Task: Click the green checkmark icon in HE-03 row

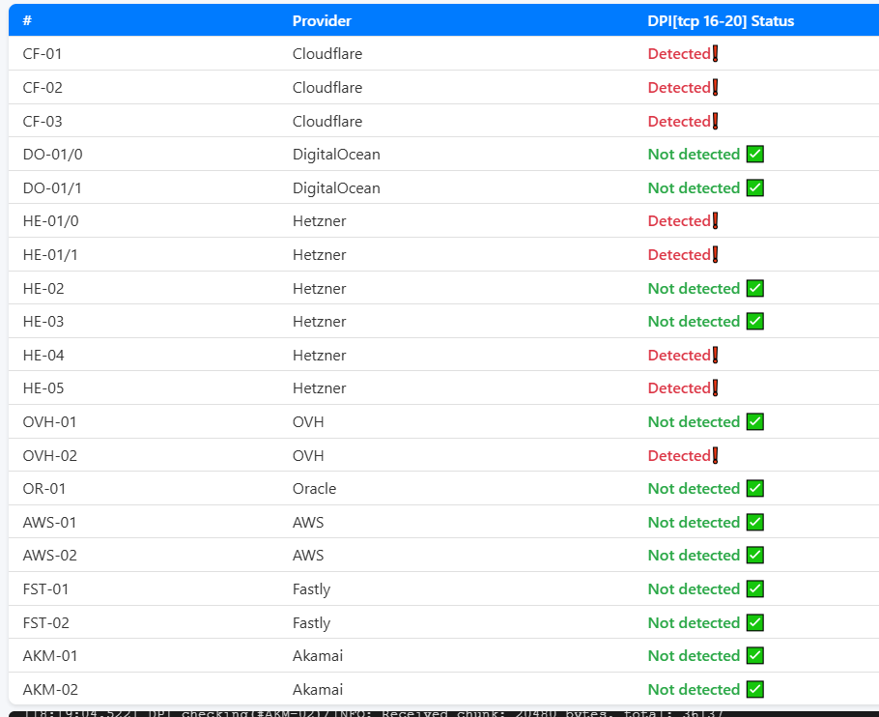Action: [x=755, y=321]
